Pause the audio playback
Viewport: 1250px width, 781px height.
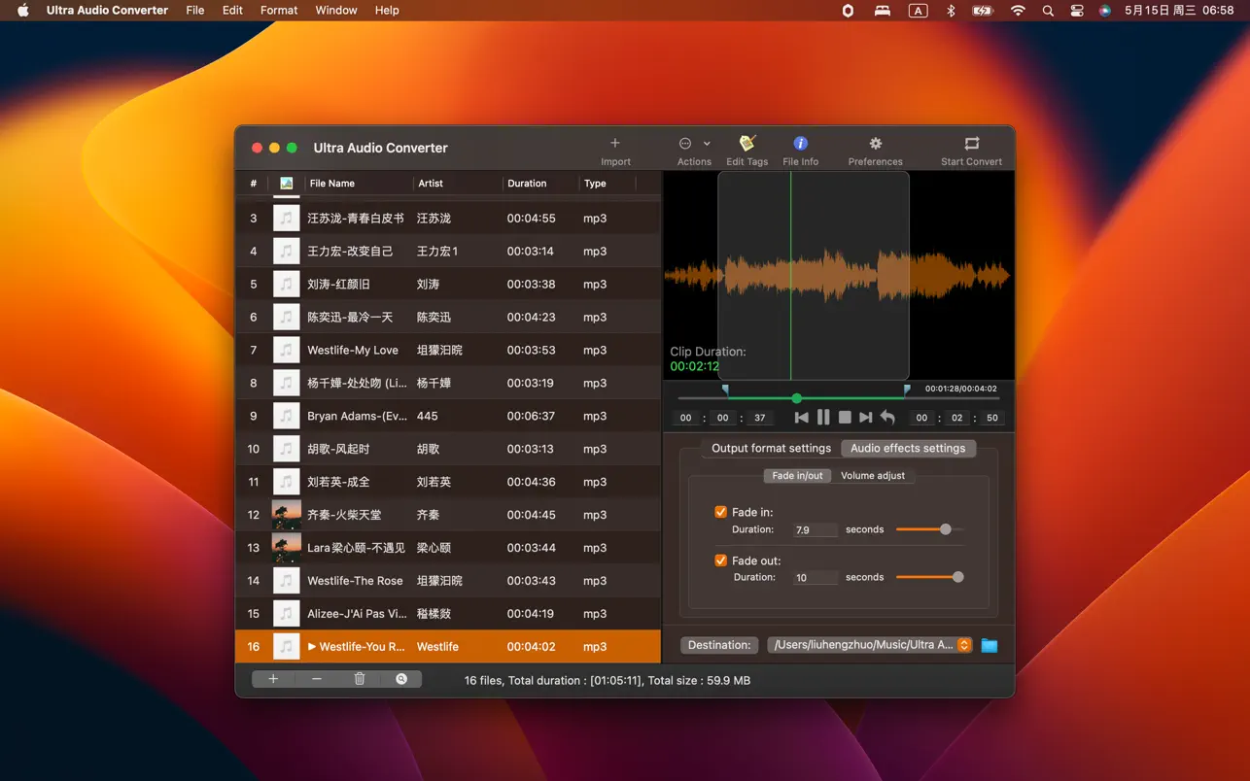[x=823, y=418]
